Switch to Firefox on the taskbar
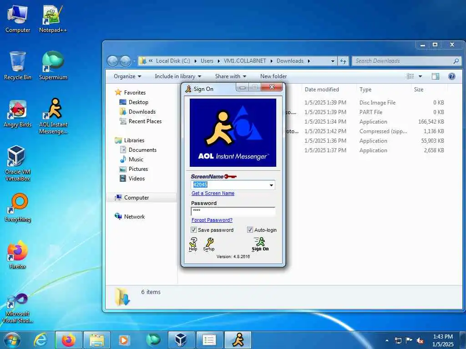The image size is (466, 349). 68,340
